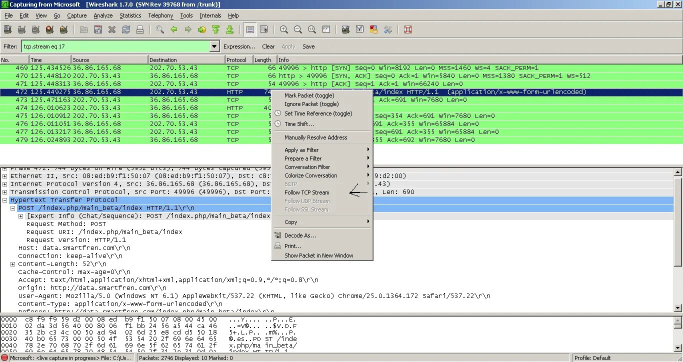The image size is (683, 362).
Task: Find a packet magnifier icon
Action: [x=160, y=29]
